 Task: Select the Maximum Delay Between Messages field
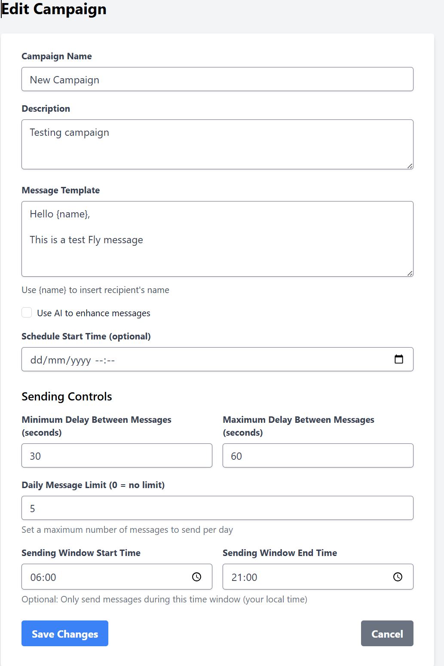pos(318,455)
